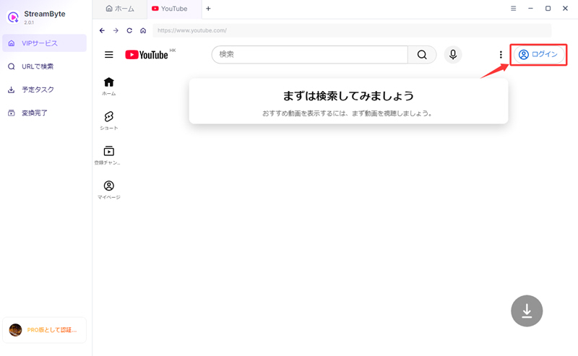Viewport: 578px width, 356px height.
Task: Click the まずは検索してみましょう heading
Action: click(x=348, y=96)
